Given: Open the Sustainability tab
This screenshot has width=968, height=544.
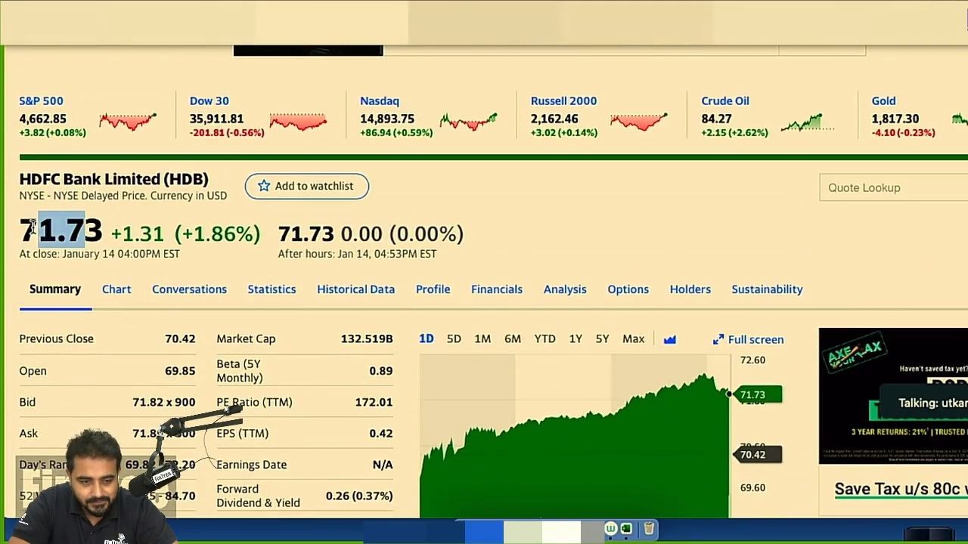Looking at the screenshot, I should coord(767,289).
